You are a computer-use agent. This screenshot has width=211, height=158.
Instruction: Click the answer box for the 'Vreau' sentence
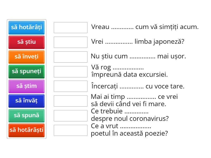70,28
